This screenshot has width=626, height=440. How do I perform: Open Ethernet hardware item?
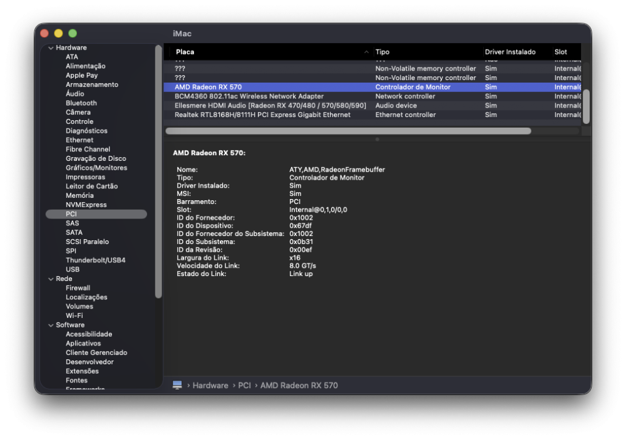[x=80, y=140]
